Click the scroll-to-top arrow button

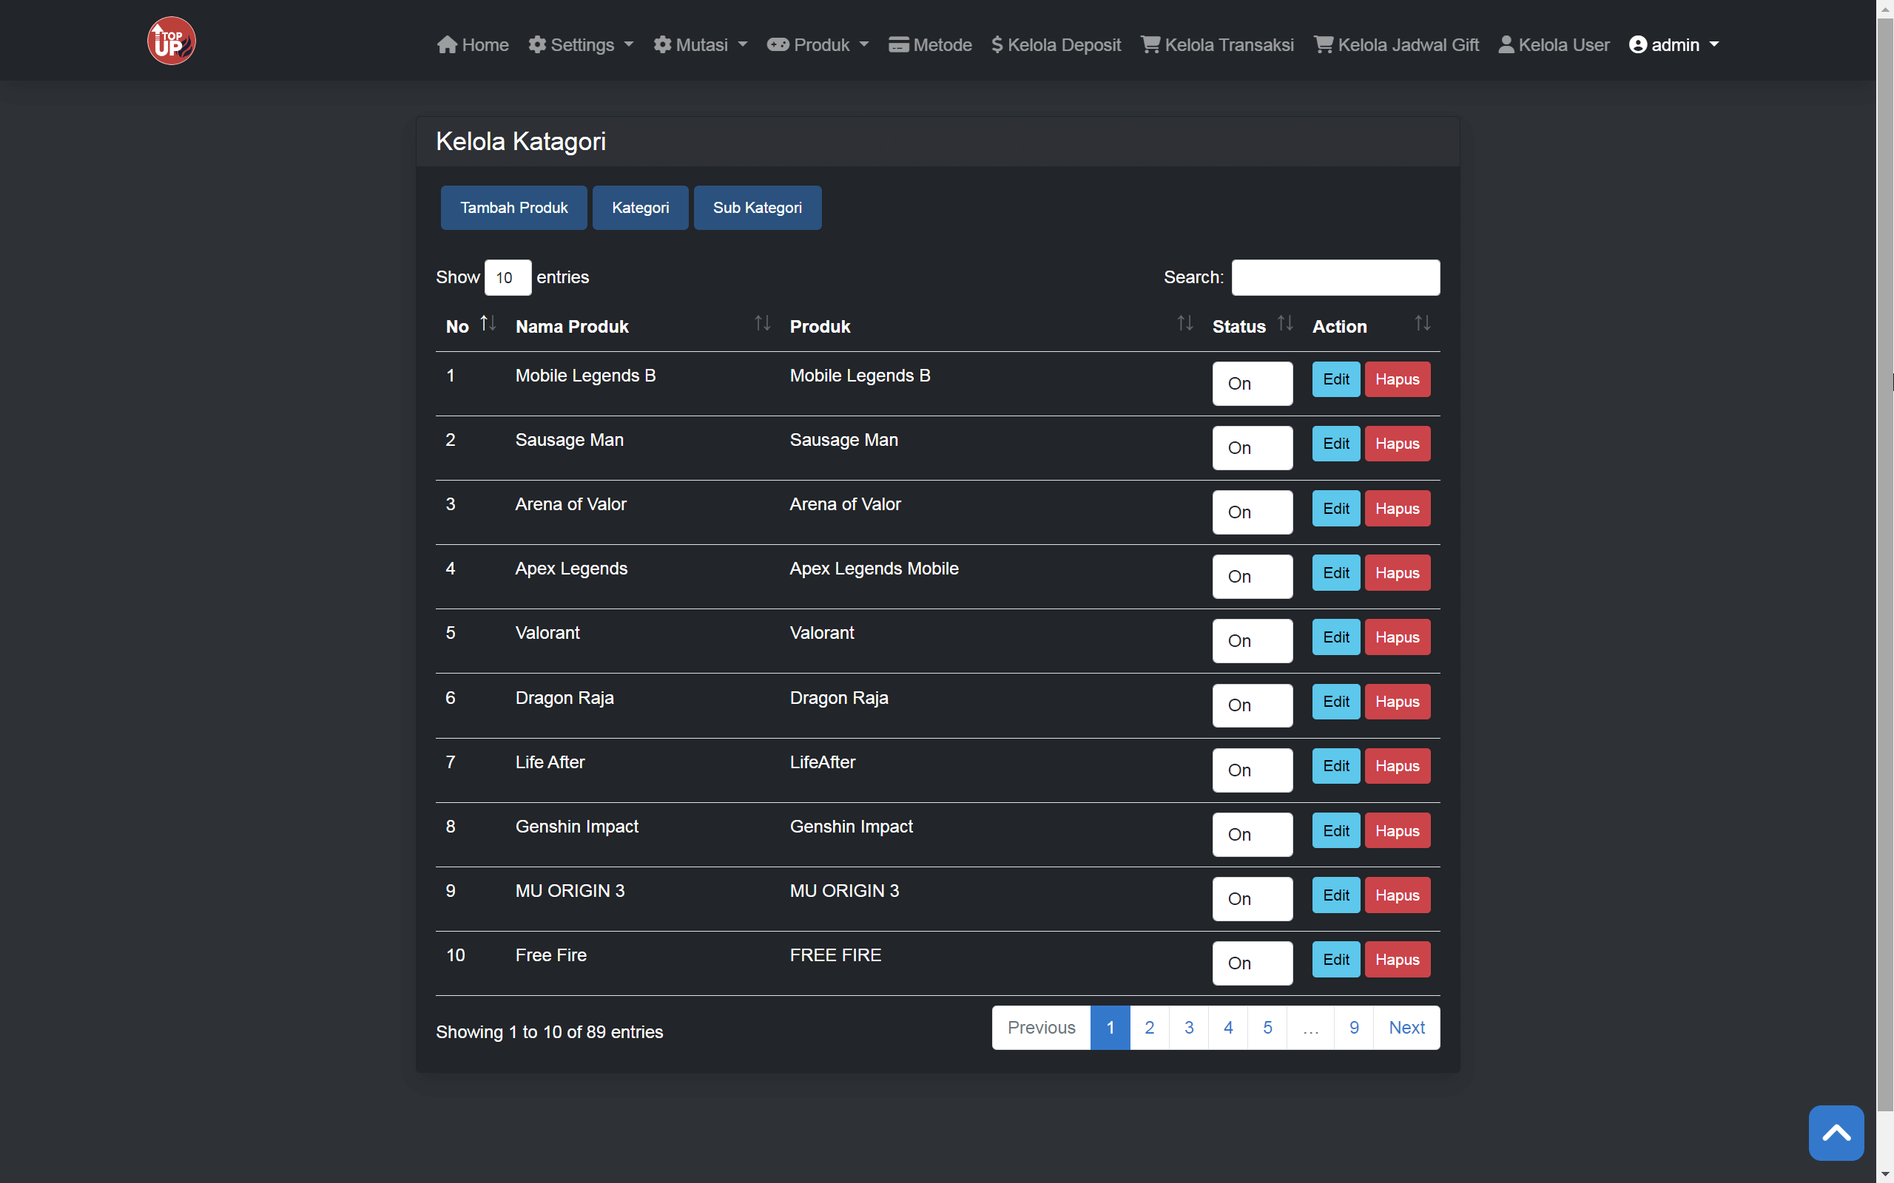tap(1836, 1132)
